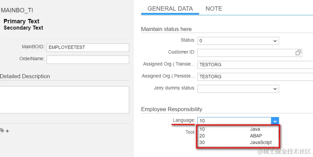Expand the Status dropdown
This screenshot has height=157, width=313.
(275, 41)
